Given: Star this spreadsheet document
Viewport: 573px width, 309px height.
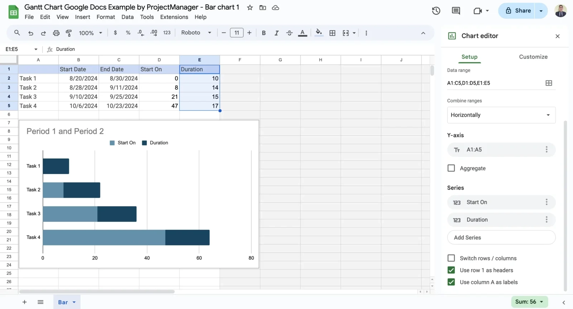Looking at the screenshot, I should click(250, 8).
